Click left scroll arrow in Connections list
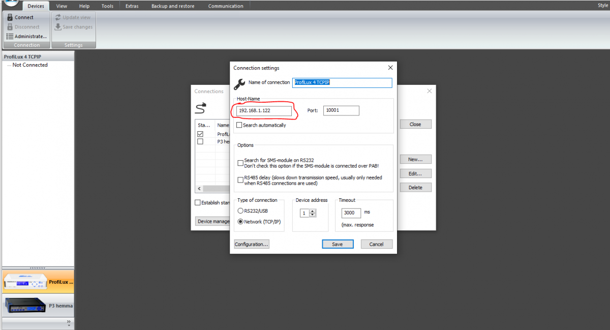This screenshot has width=610, height=330. pyautogui.click(x=199, y=188)
